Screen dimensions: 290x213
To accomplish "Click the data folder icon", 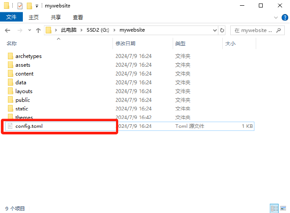I will (x=11, y=82).
